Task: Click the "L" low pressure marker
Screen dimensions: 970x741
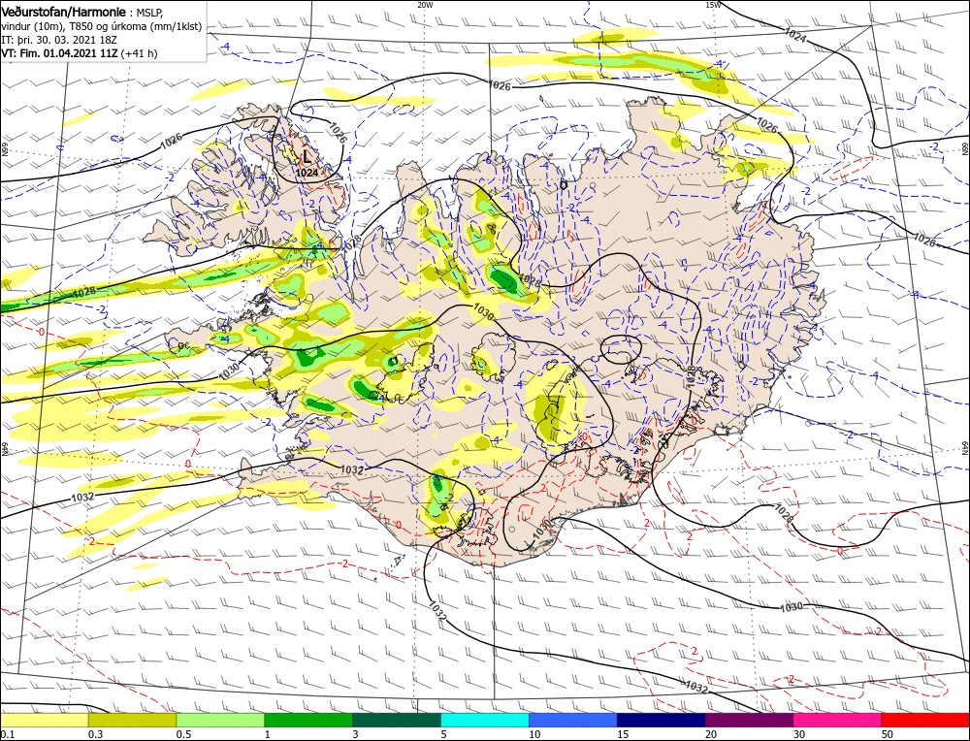Action: point(307,157)
